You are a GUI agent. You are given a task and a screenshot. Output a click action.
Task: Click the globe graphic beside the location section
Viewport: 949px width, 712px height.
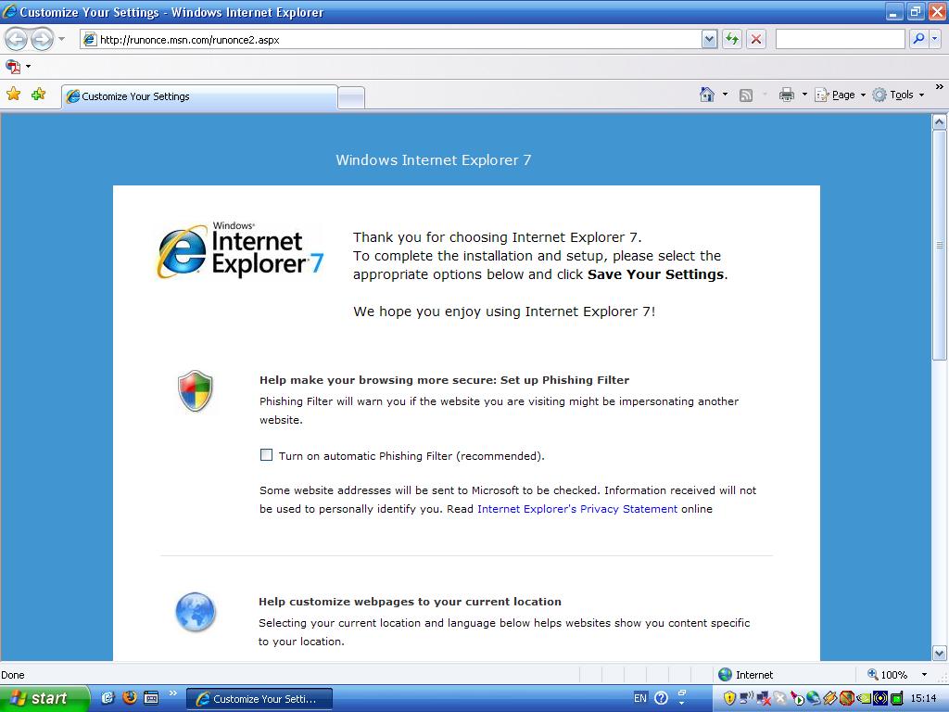195,612
